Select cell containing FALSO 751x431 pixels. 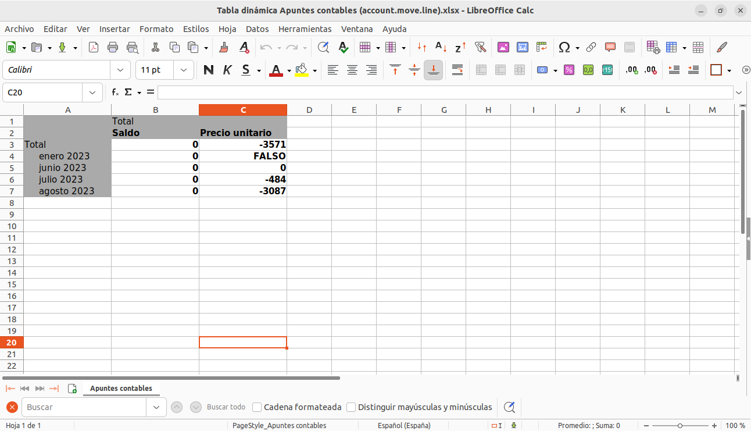pyautogui.click(x=243, y=156)
